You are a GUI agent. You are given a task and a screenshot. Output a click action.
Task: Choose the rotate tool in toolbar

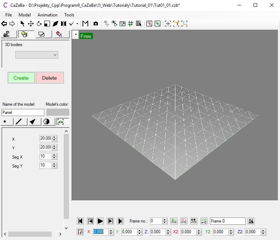pyautogui.click(x=39, y=24)
